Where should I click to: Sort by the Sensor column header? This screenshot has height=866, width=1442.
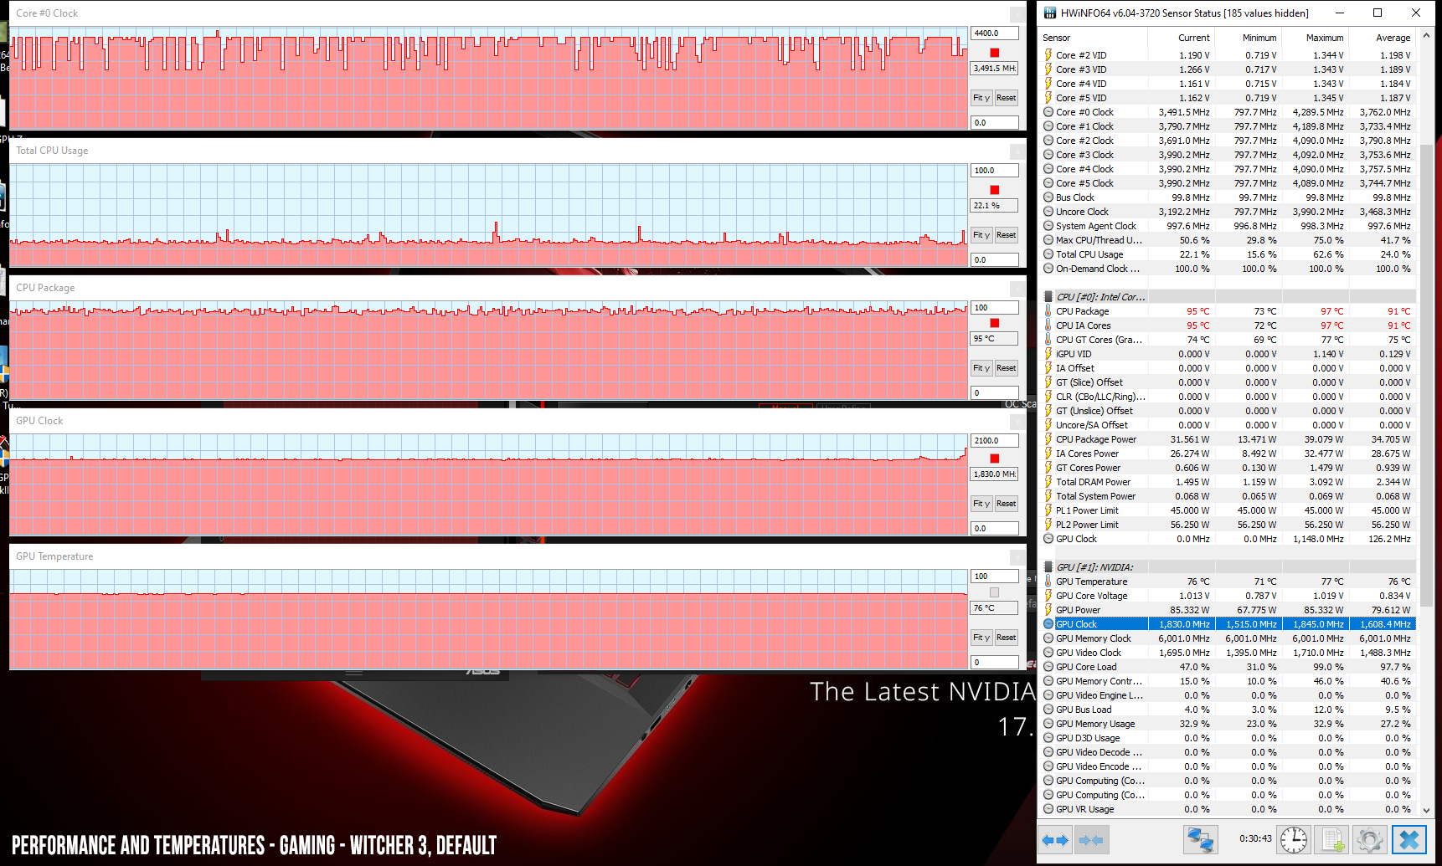(1093, 38)
